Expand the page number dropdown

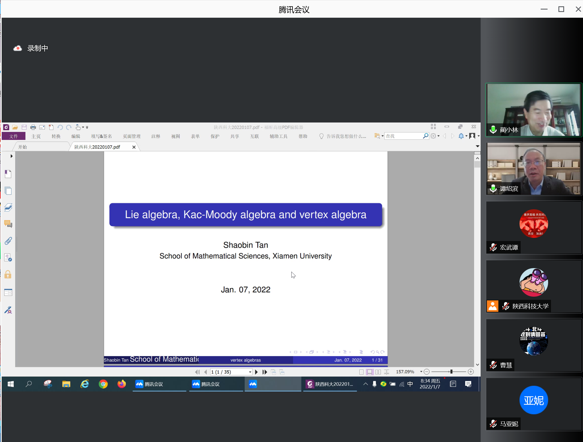[250, 372]
